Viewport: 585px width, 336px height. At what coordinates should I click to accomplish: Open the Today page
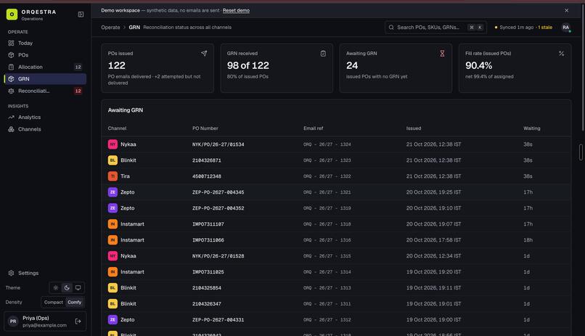pyautogui.click(x=45, y=43)
